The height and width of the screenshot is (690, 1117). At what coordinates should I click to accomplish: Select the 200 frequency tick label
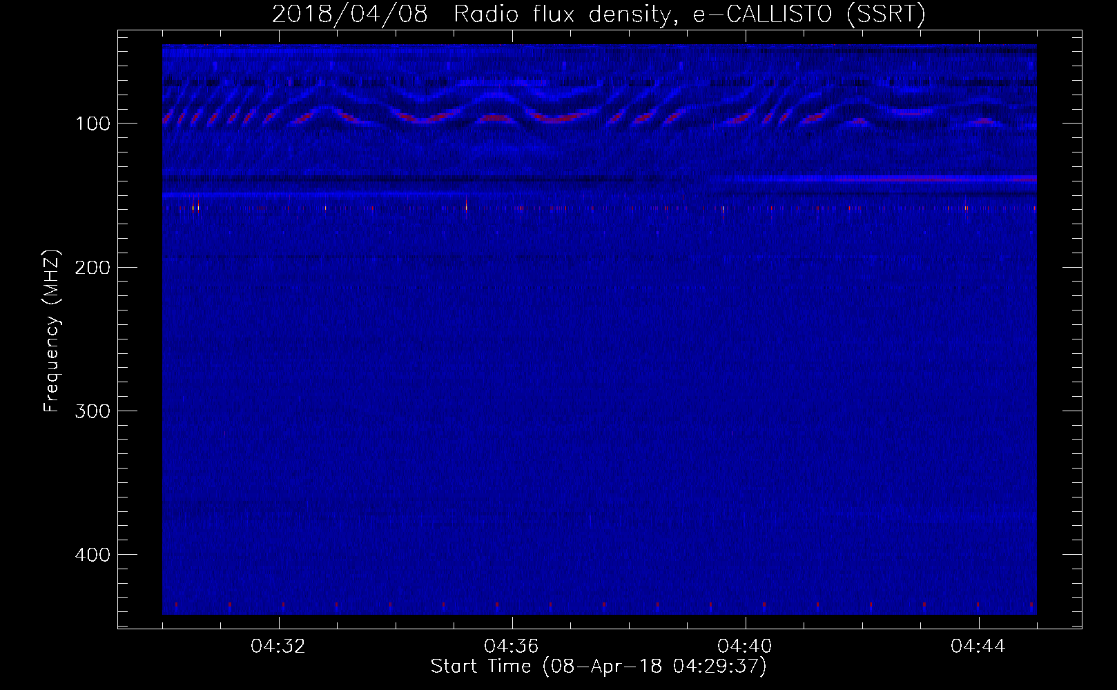93,268
